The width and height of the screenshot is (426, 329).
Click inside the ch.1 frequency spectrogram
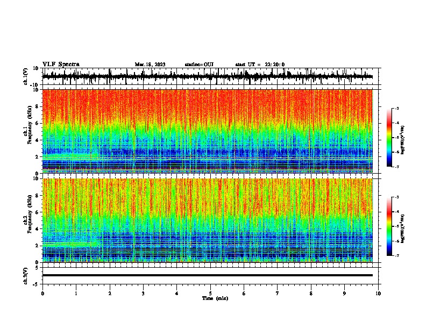tap(208, 131)
